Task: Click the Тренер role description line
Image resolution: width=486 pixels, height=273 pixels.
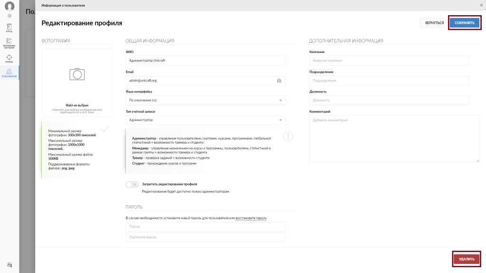Action: (171, 158)
